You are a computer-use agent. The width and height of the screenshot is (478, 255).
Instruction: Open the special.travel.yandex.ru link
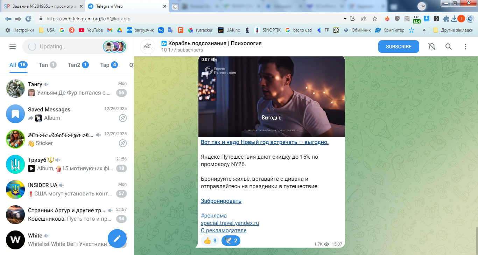(230, 223)
